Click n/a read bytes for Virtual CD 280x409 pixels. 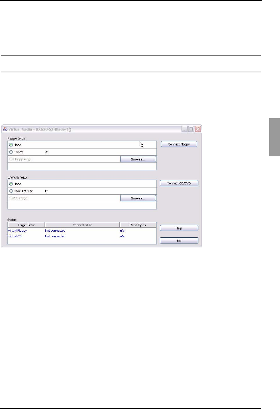[122, 236]
